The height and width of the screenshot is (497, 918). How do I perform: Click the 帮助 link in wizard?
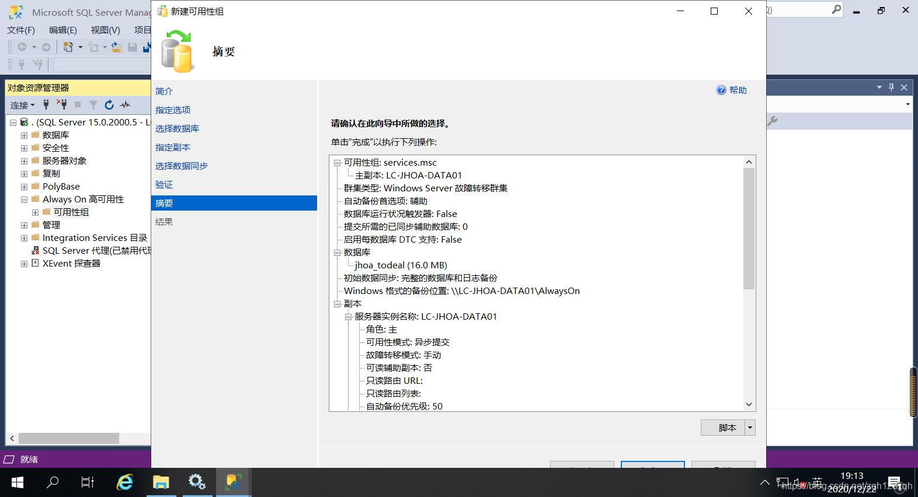738,90
